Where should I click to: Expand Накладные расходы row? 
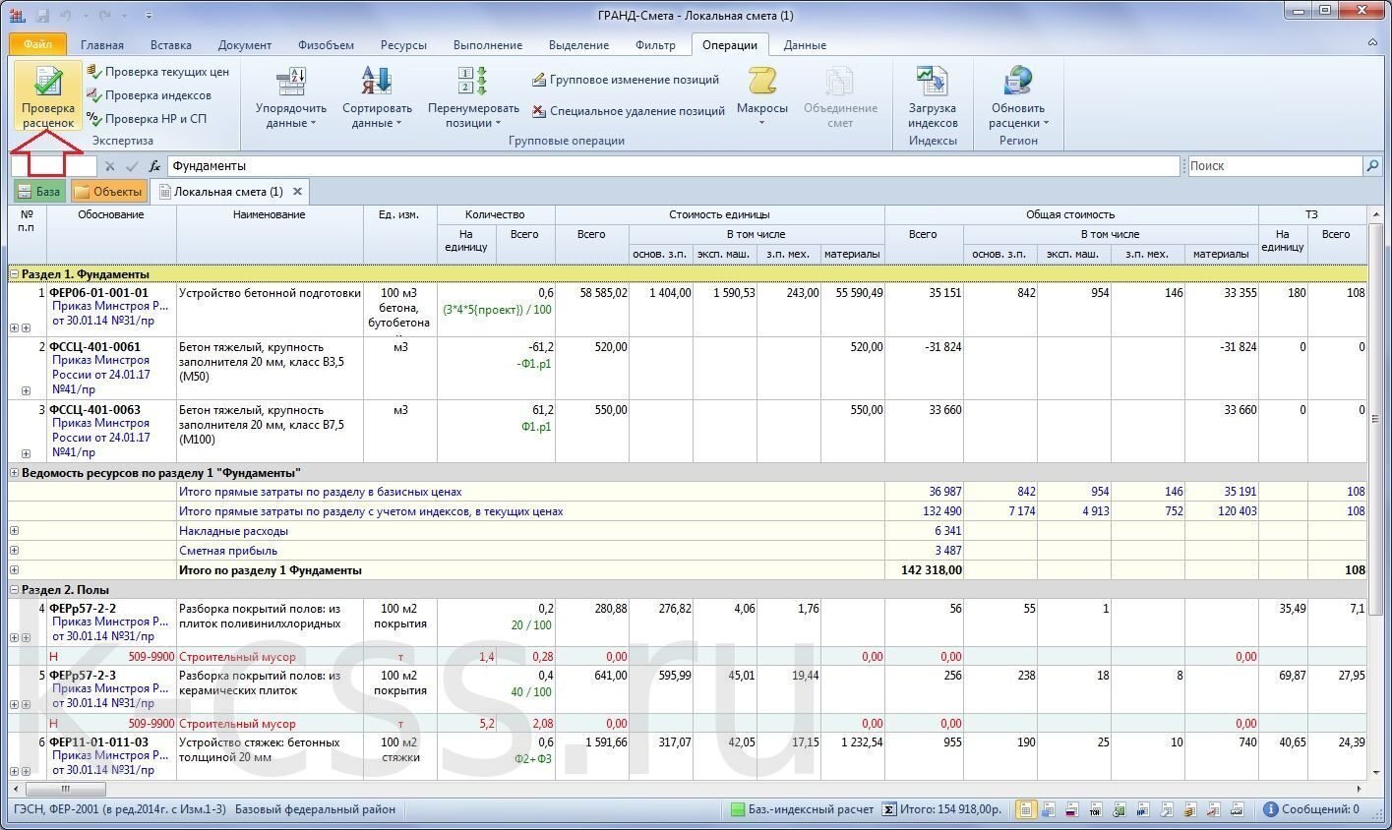[x=14, y=531]
